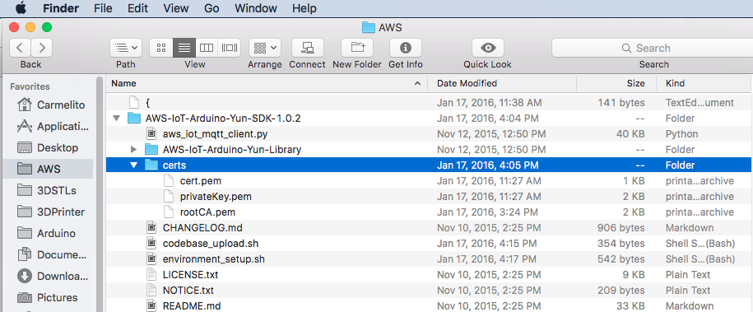Screen dimensions: 753x312
Task: Open the Help menu
Action: coord(304,8)
